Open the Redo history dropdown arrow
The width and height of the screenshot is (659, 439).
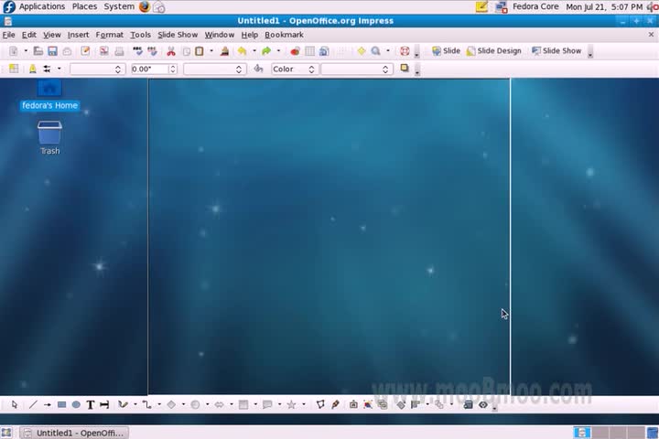click(x=278, y=51)
